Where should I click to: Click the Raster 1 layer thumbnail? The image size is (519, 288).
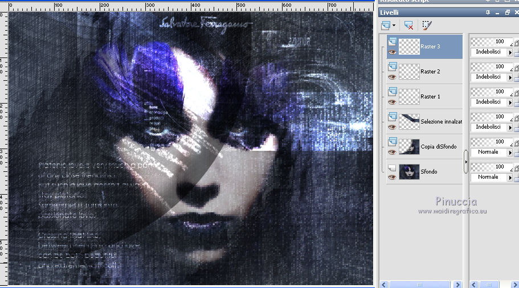click(x=409, y=97)
